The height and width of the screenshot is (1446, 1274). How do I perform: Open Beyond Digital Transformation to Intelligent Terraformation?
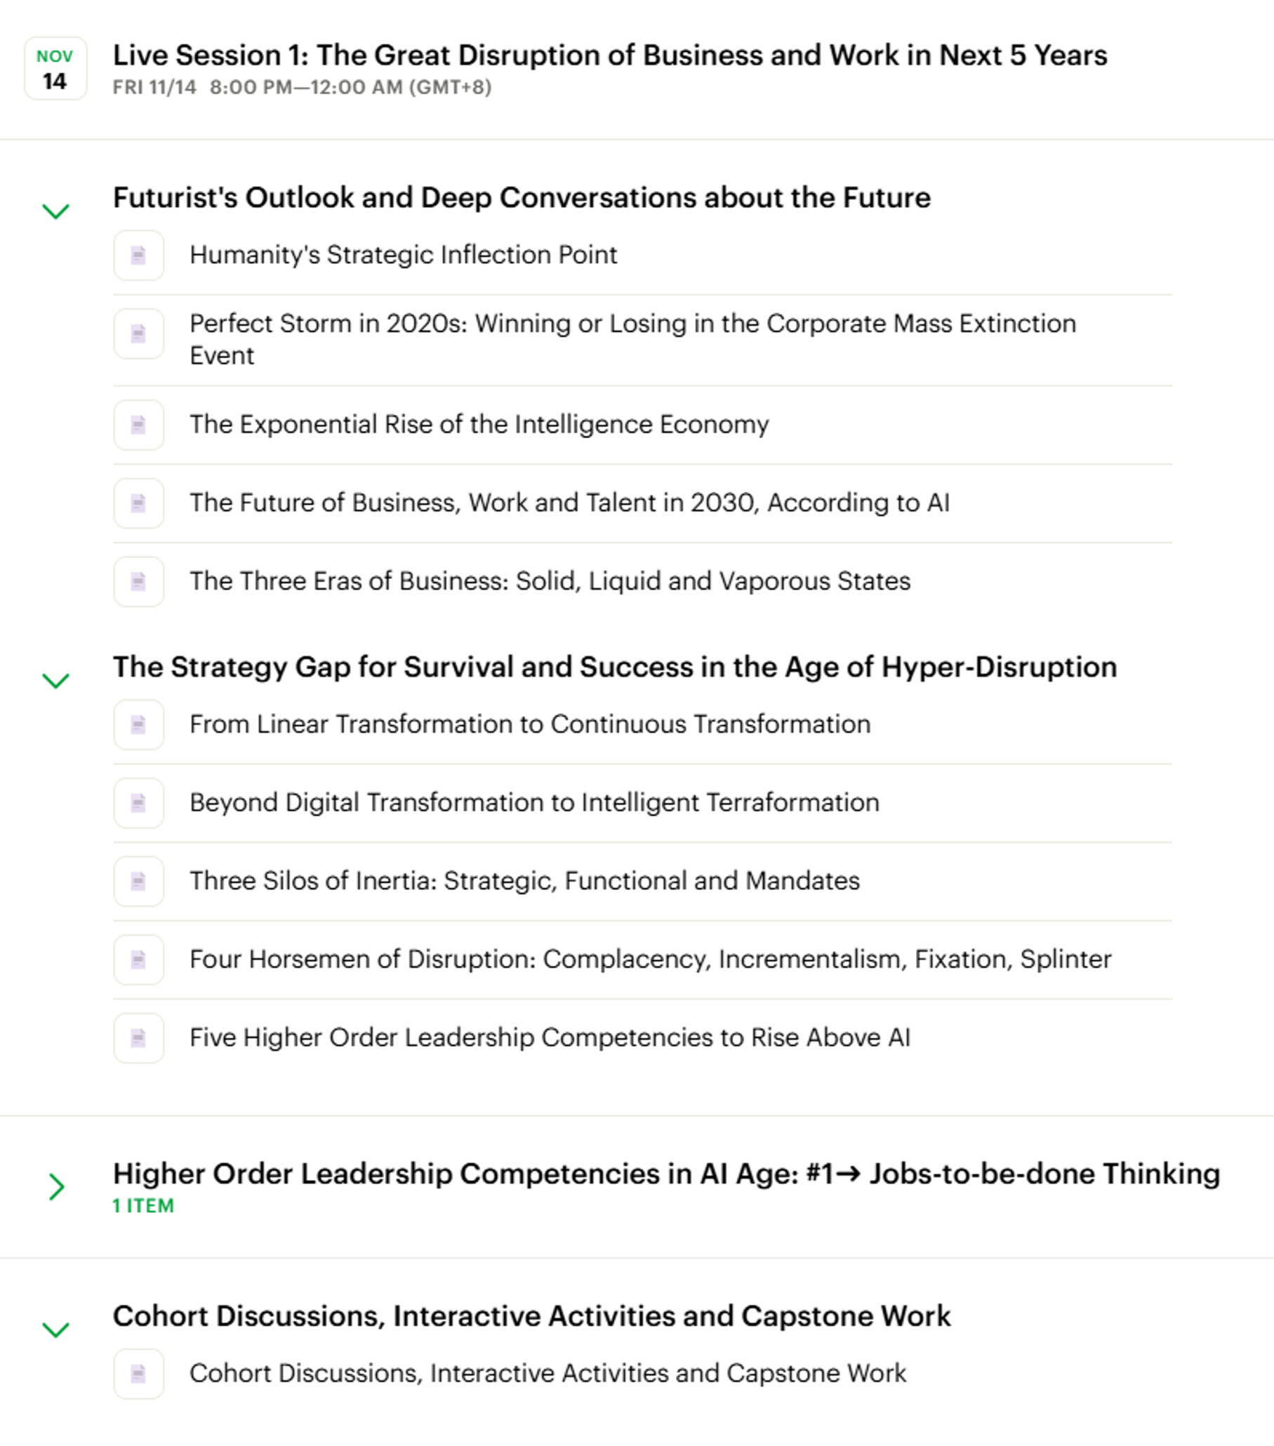click(534, 803)
